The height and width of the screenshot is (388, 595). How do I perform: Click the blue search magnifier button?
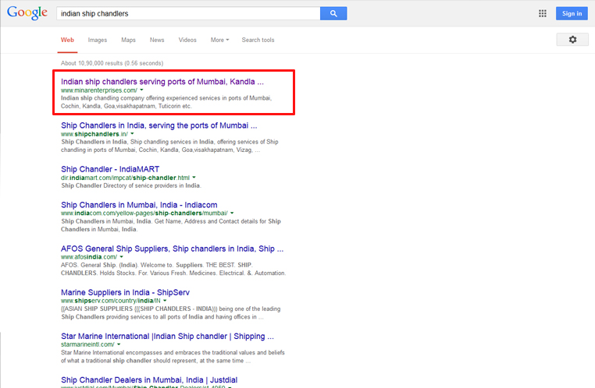(x=333, y=13)
